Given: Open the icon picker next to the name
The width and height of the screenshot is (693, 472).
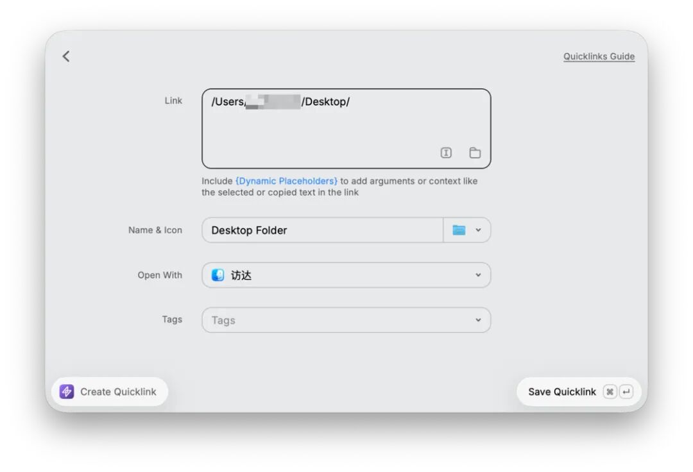Looking at the screenshot, I should [466, 230].
